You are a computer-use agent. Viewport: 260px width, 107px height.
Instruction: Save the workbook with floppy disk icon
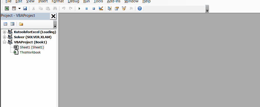(25, 8)
